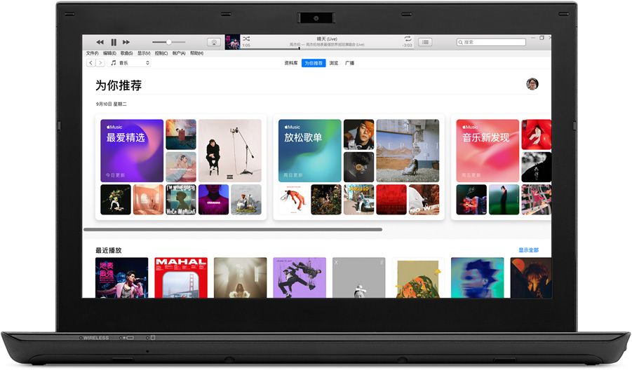Open the account profile avatar
Screen dimensions: 632x370
pyautogui.click(x=532, y=84)
